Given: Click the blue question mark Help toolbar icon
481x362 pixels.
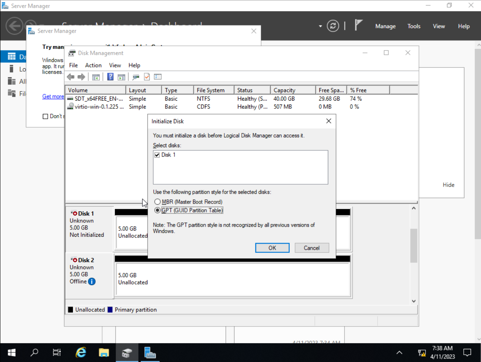Looking at the screenshot, I should (110, 77).
